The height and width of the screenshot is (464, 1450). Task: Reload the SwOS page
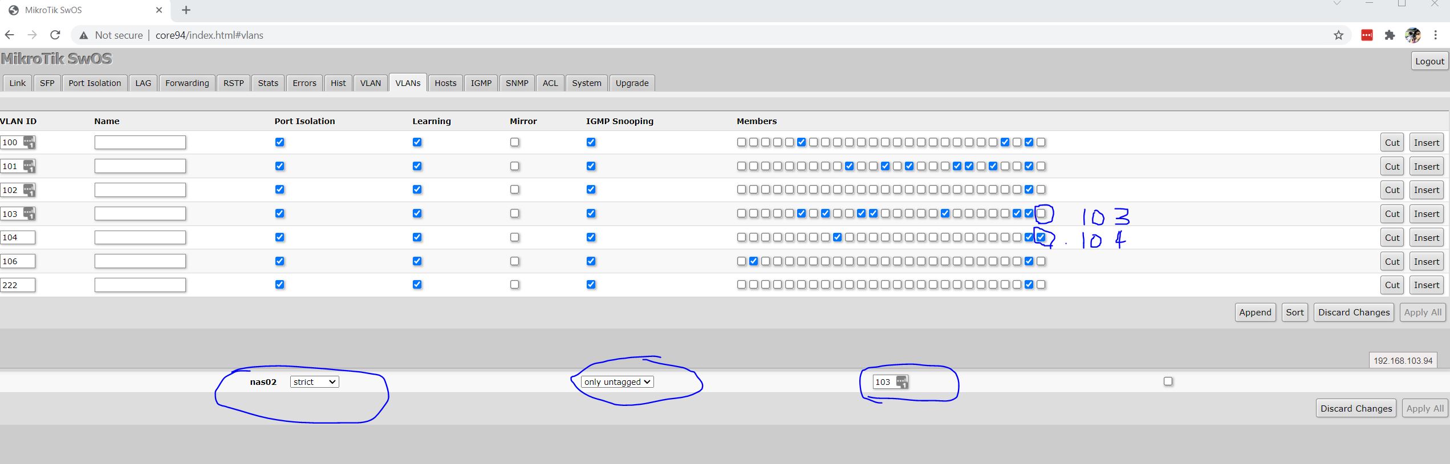coord(55,35)
